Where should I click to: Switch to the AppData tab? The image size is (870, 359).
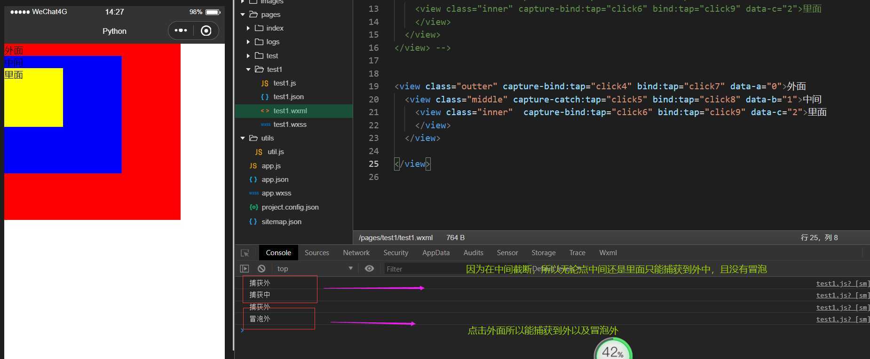pyautogui.click(x=436, y=252)
